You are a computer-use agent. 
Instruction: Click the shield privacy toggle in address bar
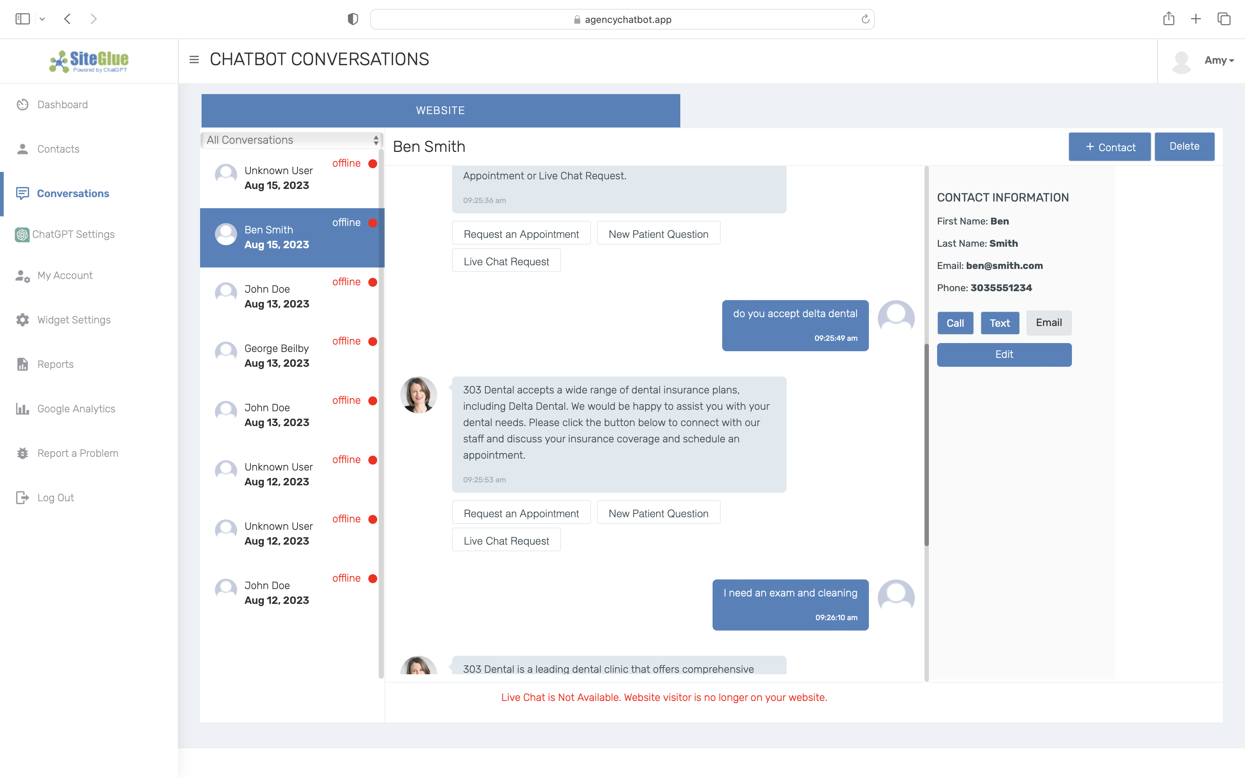[352, 19]
